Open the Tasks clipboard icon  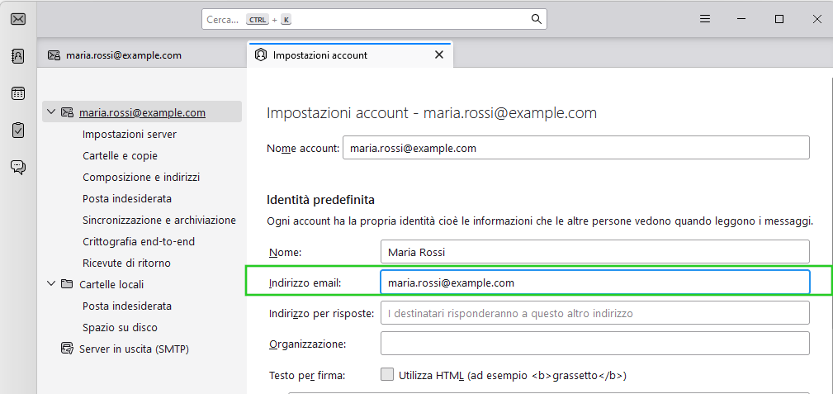pyautogui.click(x=18, y=131)
